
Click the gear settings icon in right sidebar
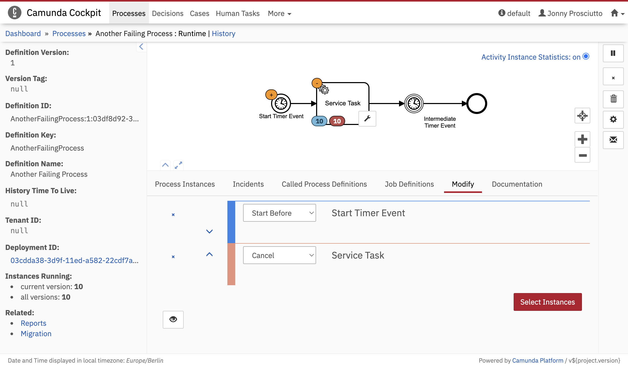pos(613,119)
